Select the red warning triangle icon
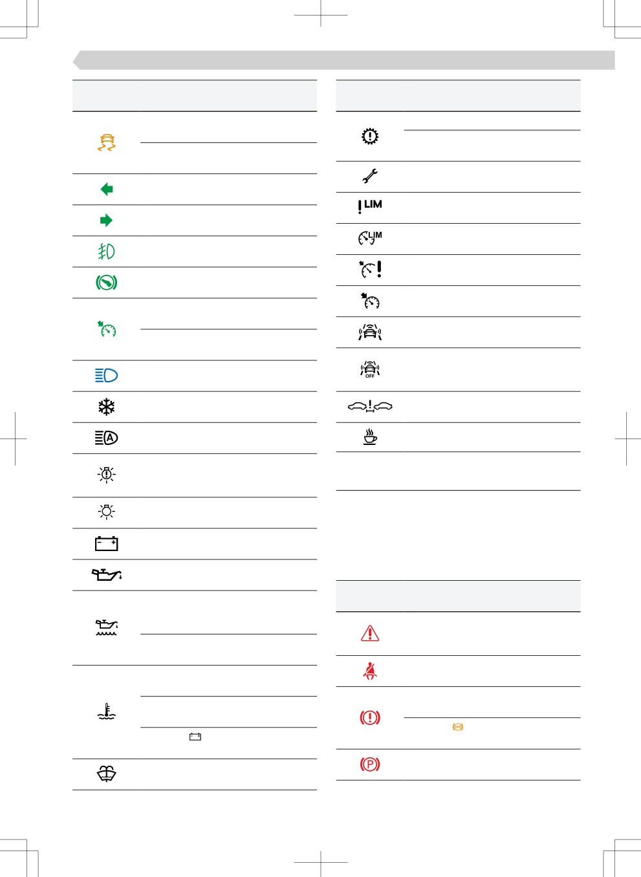This screenshot has height=877, width=641. pyautogui.click(x=370, y=633)
